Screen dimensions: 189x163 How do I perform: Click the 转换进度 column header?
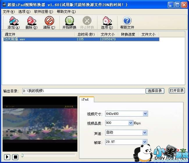128,34
